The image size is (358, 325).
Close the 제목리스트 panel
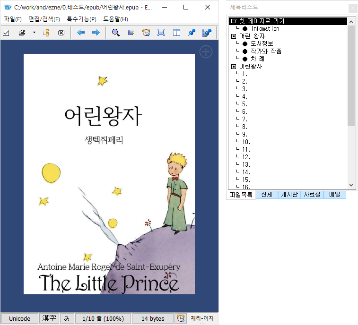click(353, 9)
